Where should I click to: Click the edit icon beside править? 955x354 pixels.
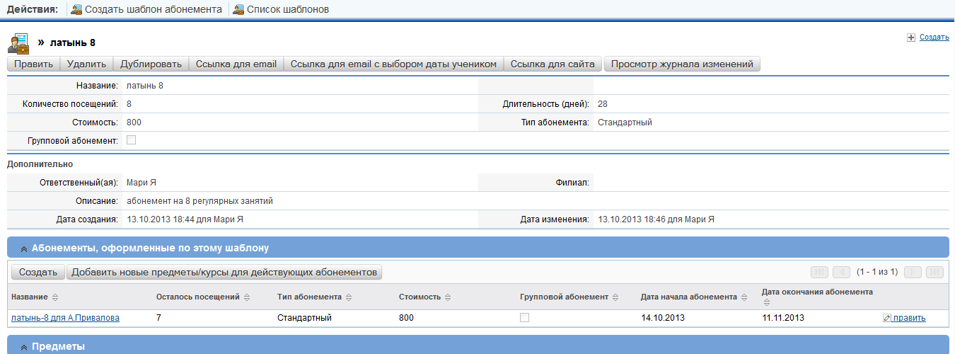[887, 318]
